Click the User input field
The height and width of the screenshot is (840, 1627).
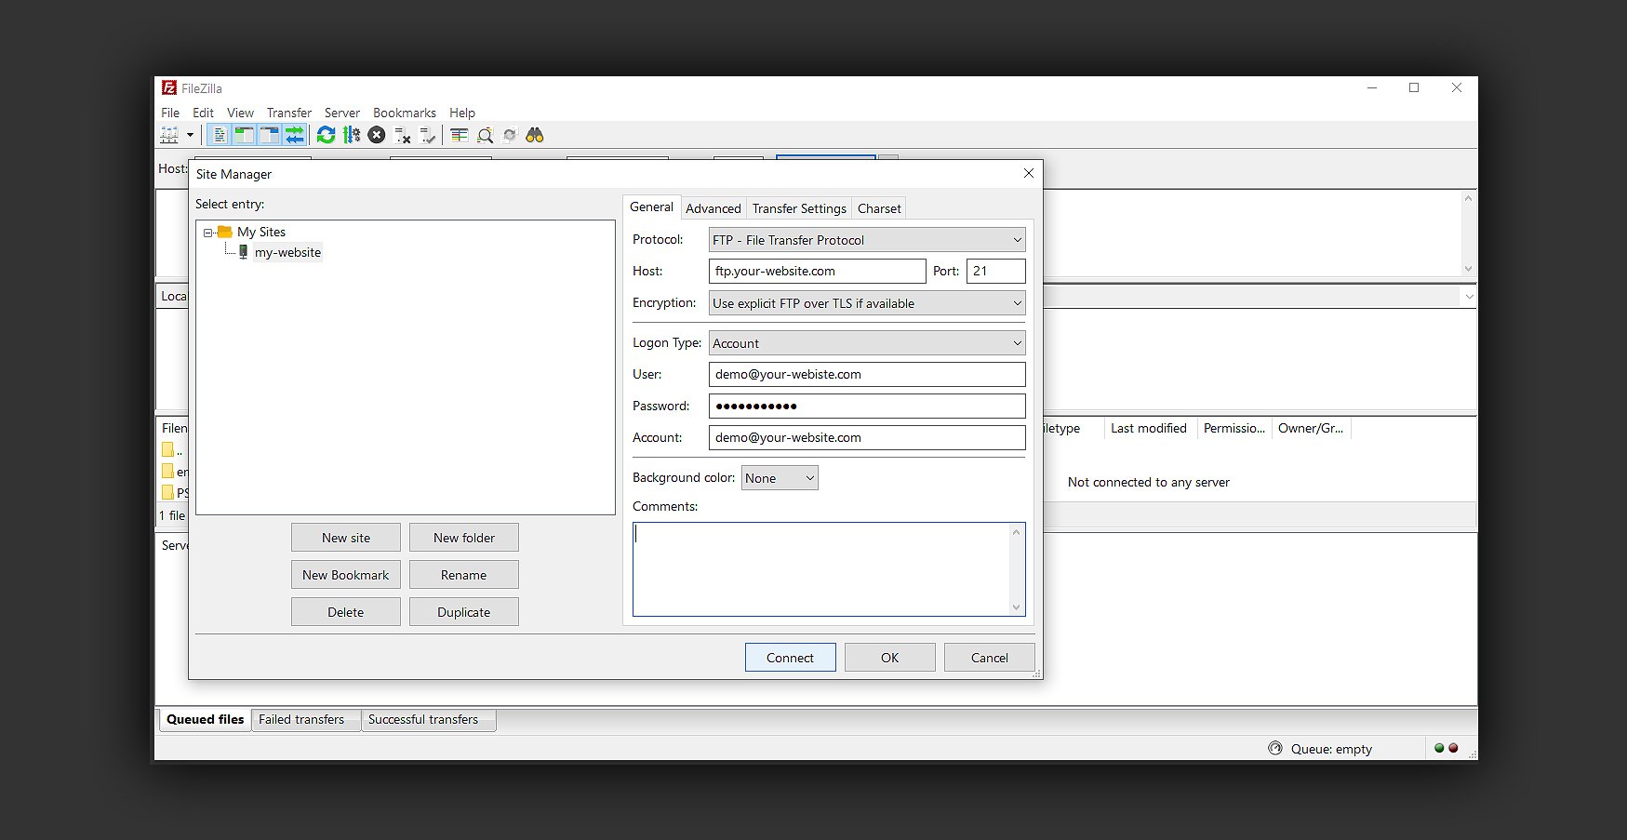[867, 375]
